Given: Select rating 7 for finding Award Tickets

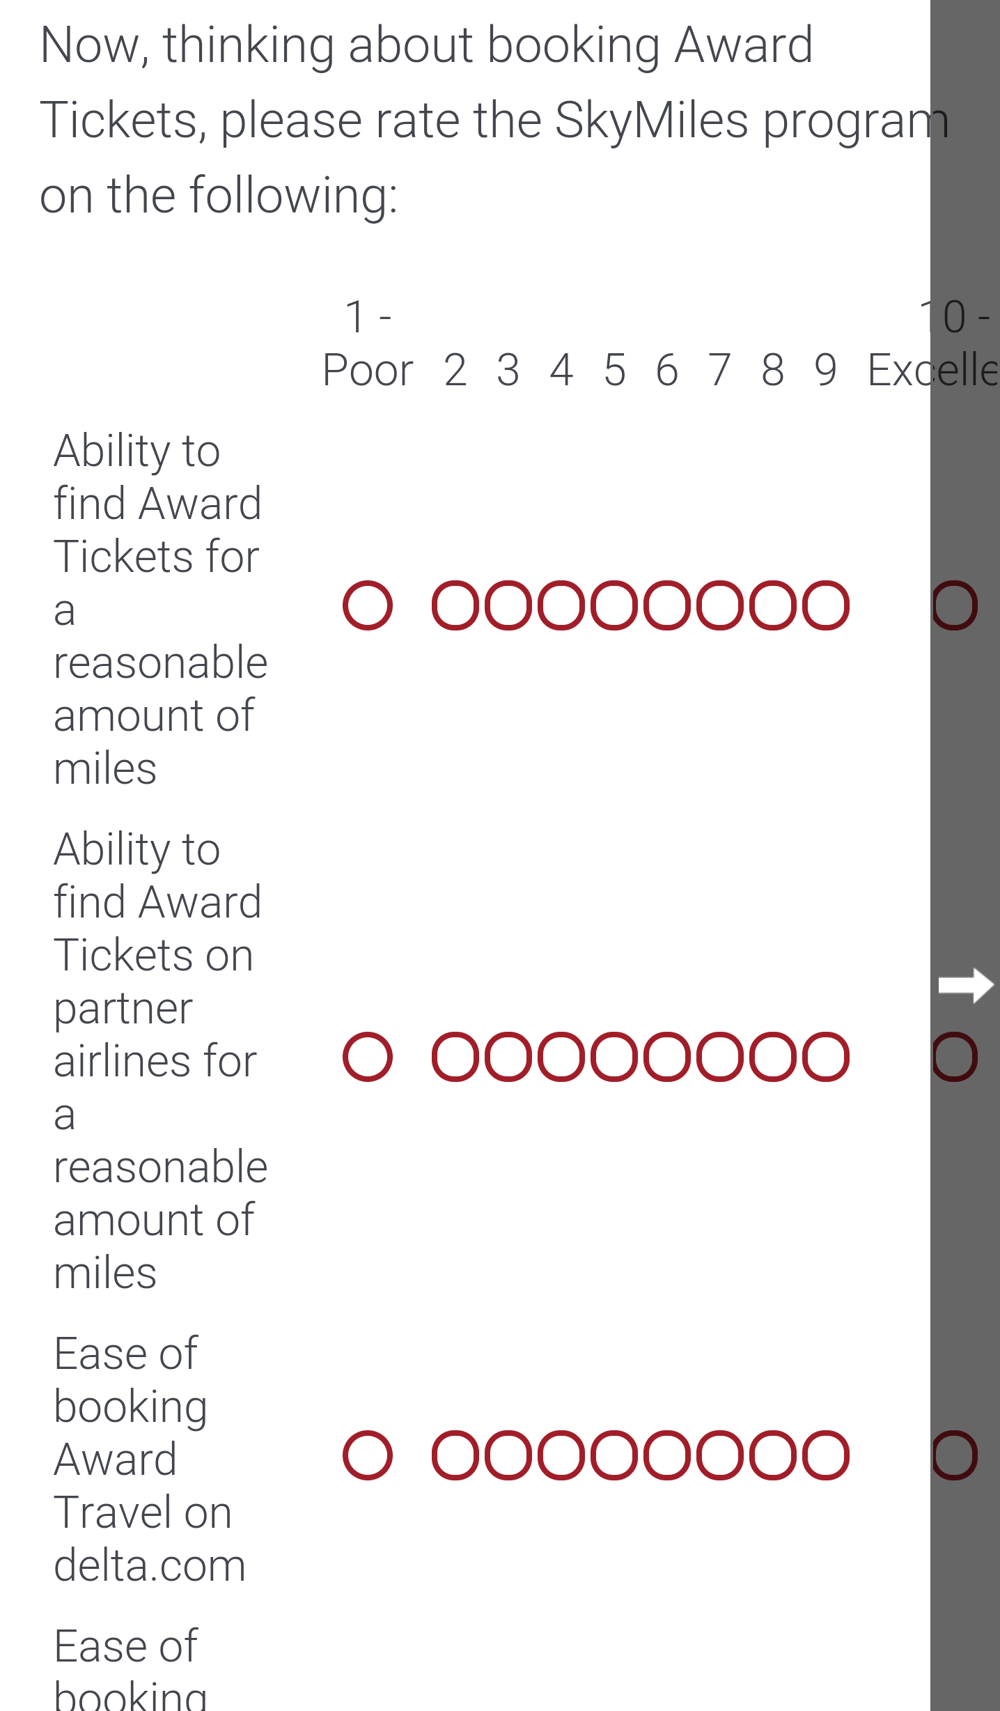Looking at the screenshot, I should coord(720,605).
